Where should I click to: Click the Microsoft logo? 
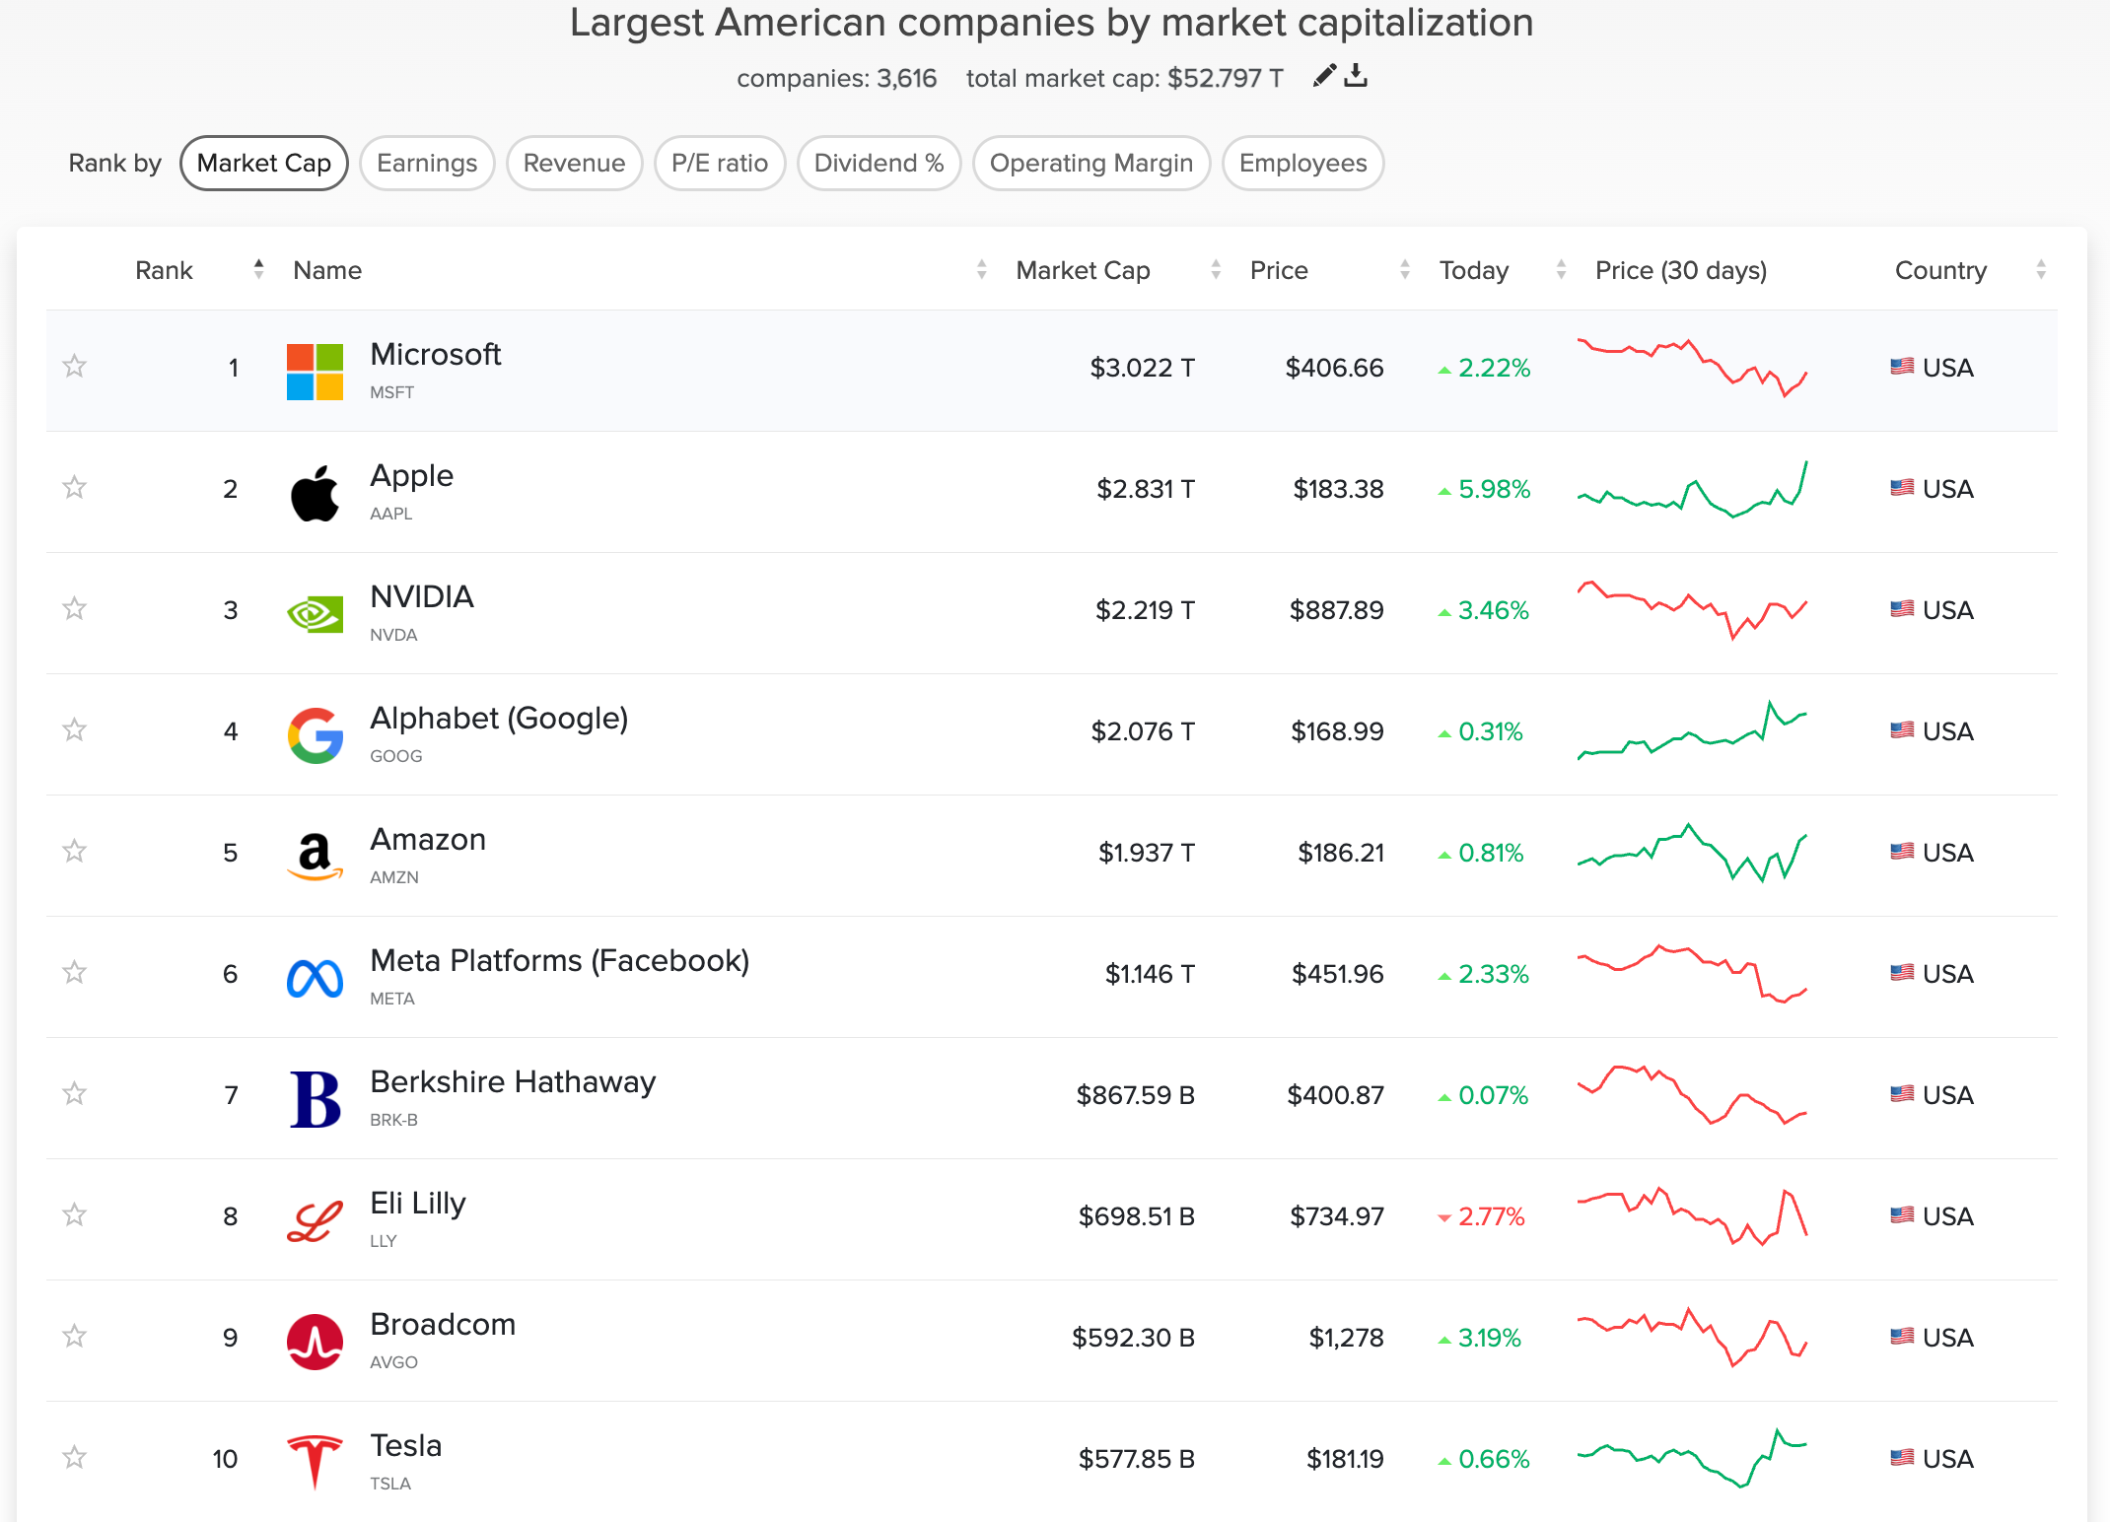pyautogui.click(x=315, y=372)
